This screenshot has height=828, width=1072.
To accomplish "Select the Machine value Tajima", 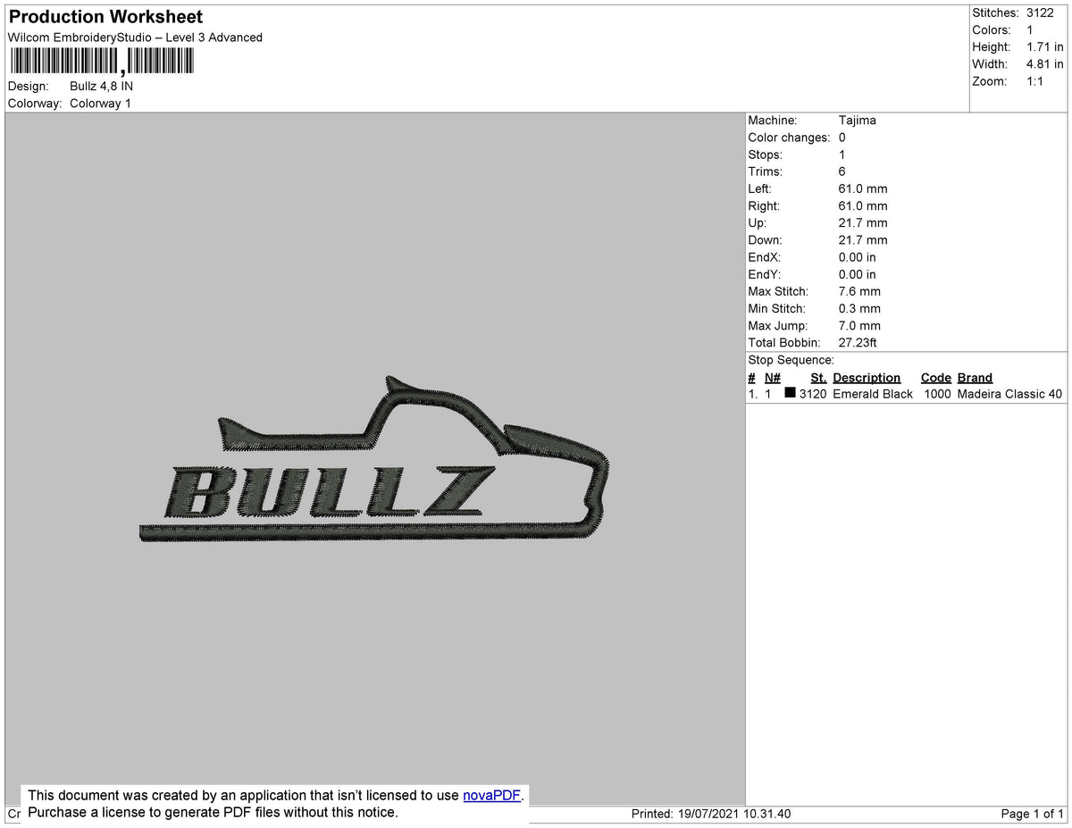I will click(x=858, y=121).
